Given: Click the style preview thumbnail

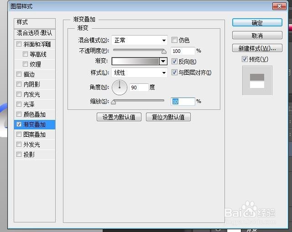Looking at the screenshot, I should click(257, 81).
